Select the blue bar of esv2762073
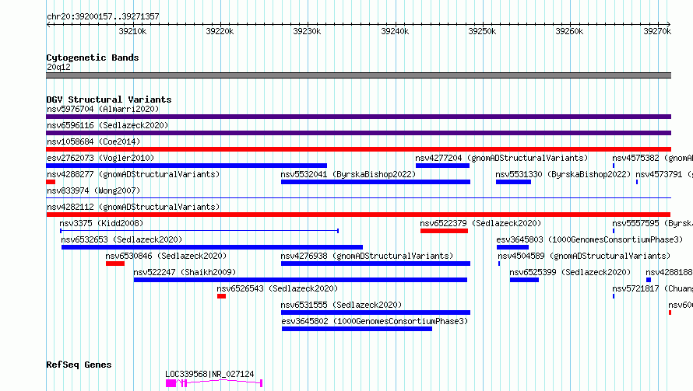This screenshot has height=391, width=693. point(187,166)
